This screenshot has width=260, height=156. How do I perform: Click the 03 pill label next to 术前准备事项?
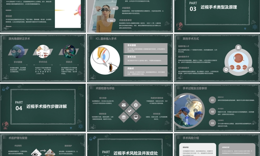[x=111, y=21]
